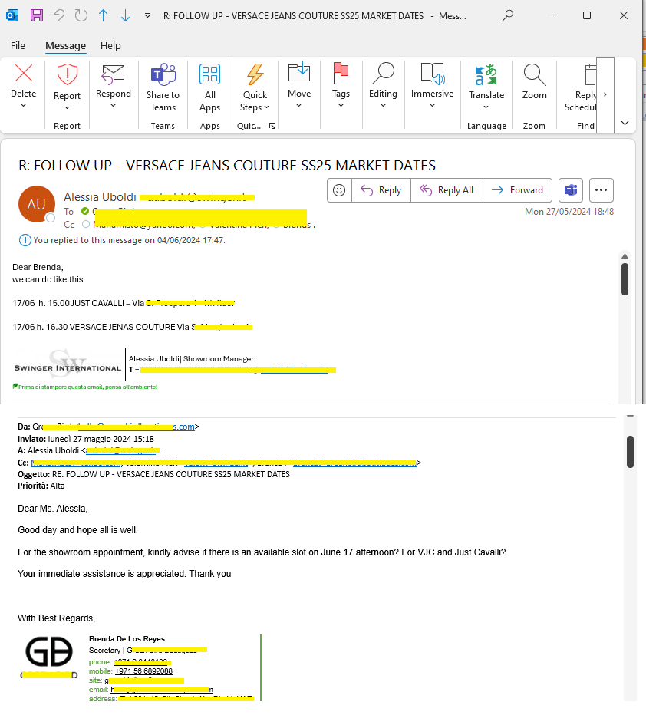This screenshot has height=715, width=646.
Task: Go to next item with down arrow
Action: 125,15
